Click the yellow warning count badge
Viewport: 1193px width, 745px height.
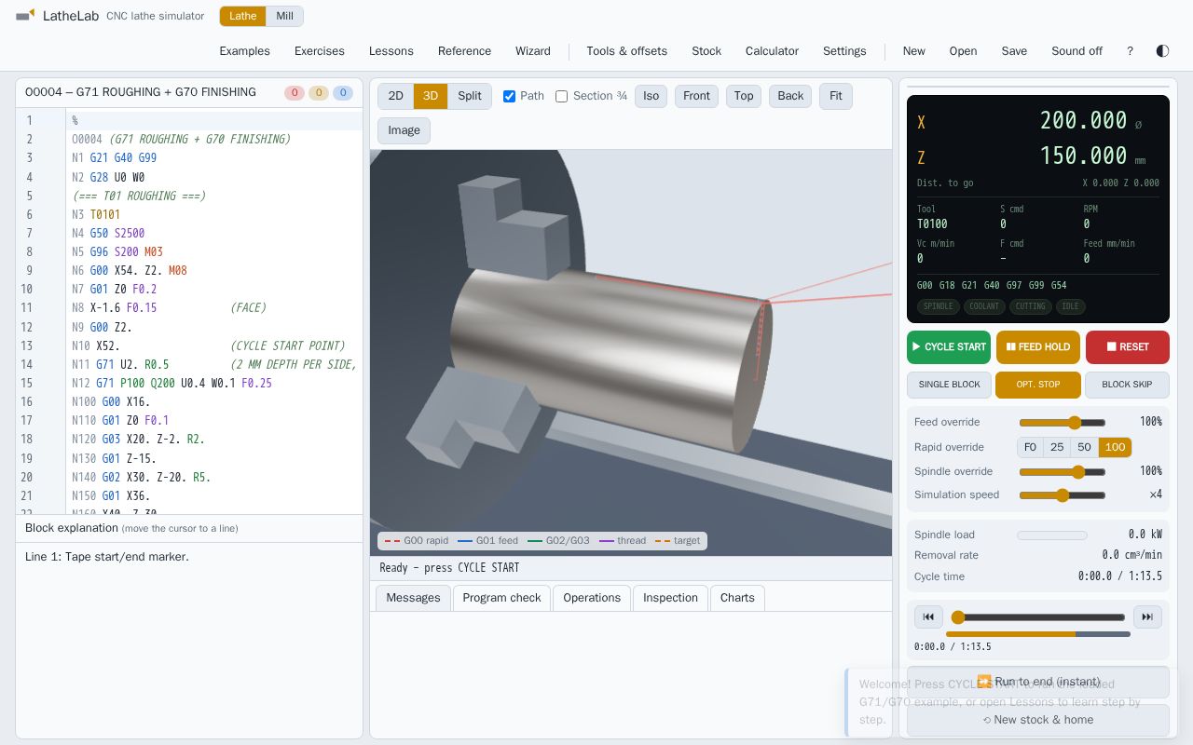click(319, 92)
